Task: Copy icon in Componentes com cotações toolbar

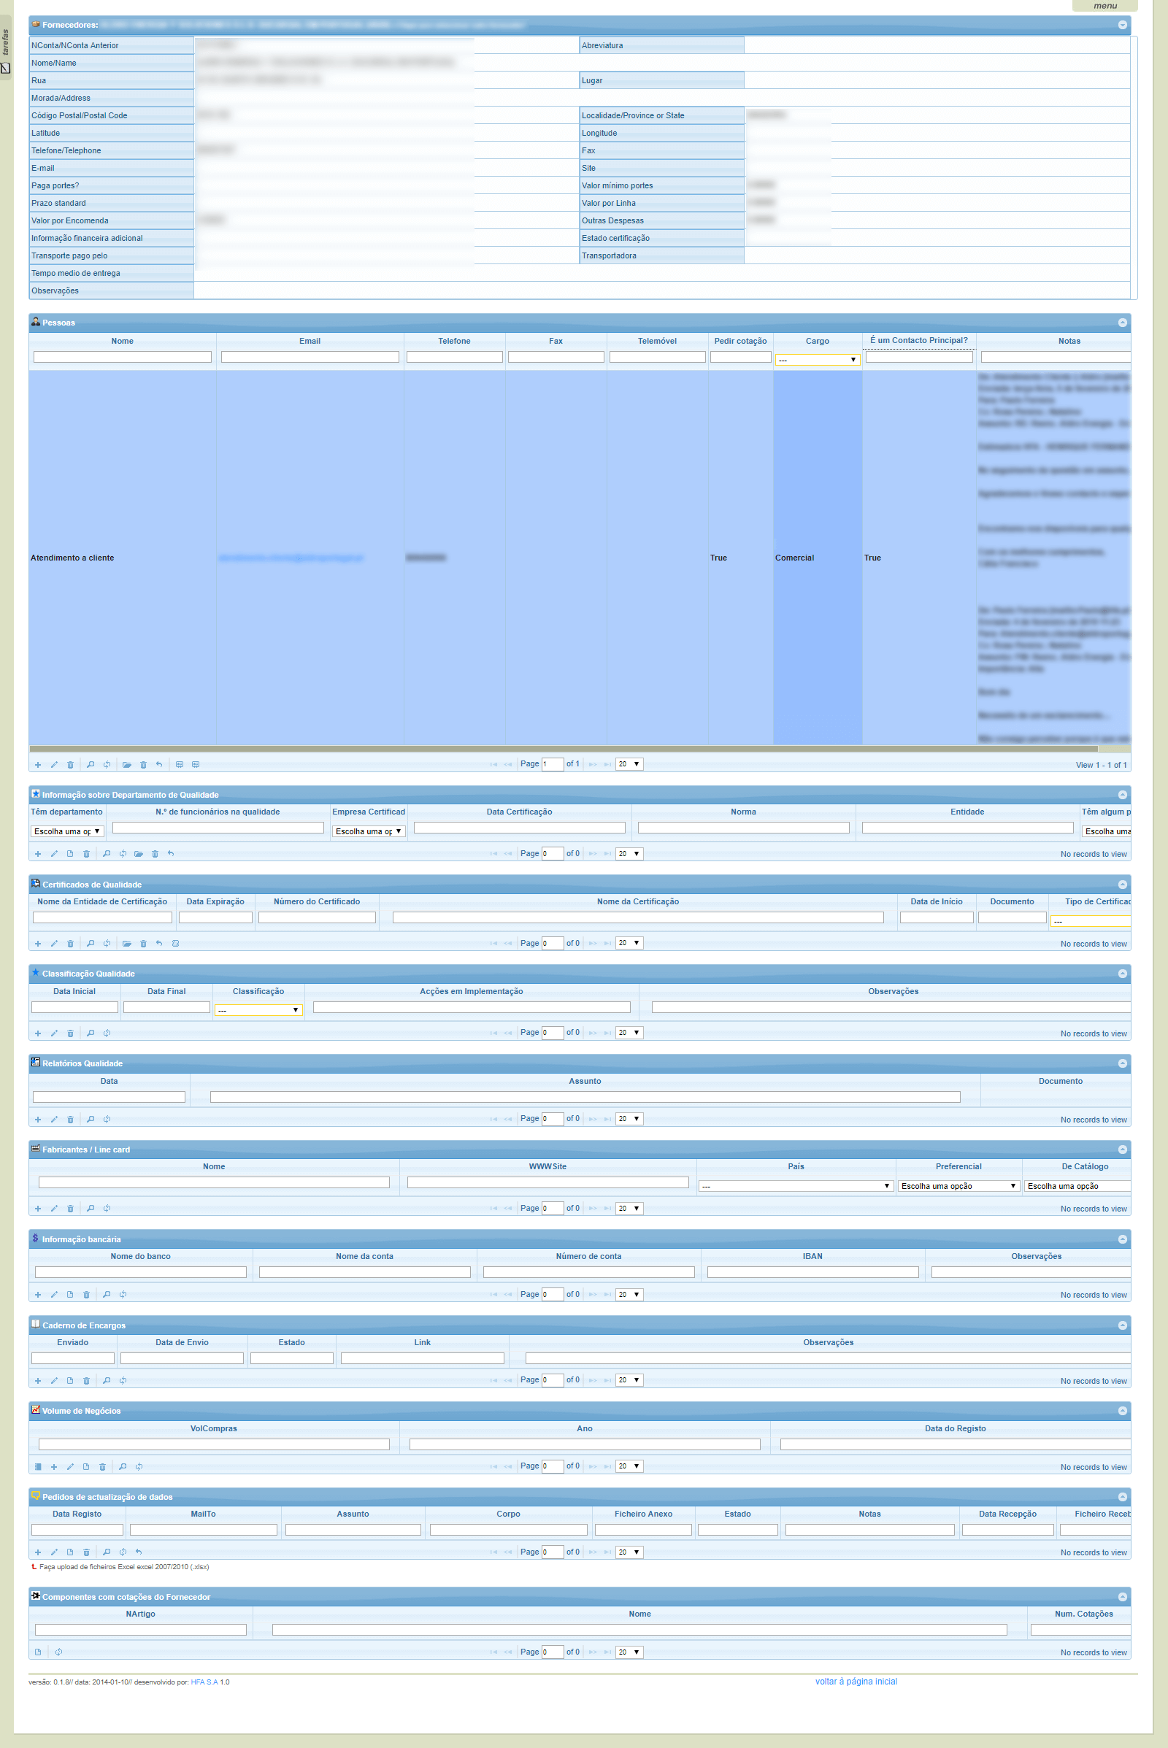Action: [38, 1652]
